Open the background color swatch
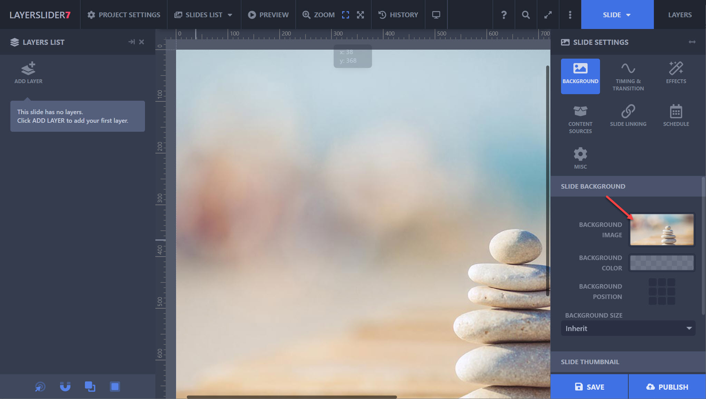The image size is (706, 399). (x=661, y=263)
